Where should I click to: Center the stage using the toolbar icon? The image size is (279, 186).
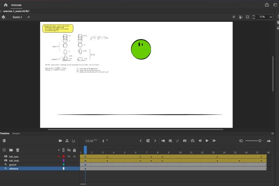(x=234, y=17)
